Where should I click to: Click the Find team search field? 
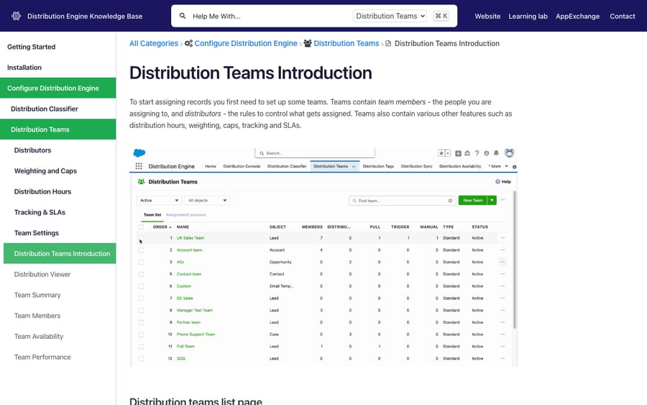403,201
